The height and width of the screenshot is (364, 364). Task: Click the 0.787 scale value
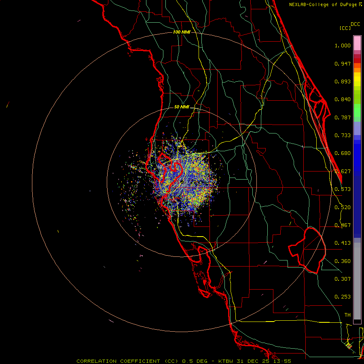(343, 117)
